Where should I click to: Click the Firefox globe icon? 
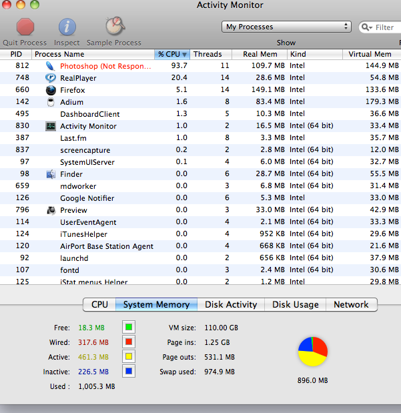[x=51, y=90]
